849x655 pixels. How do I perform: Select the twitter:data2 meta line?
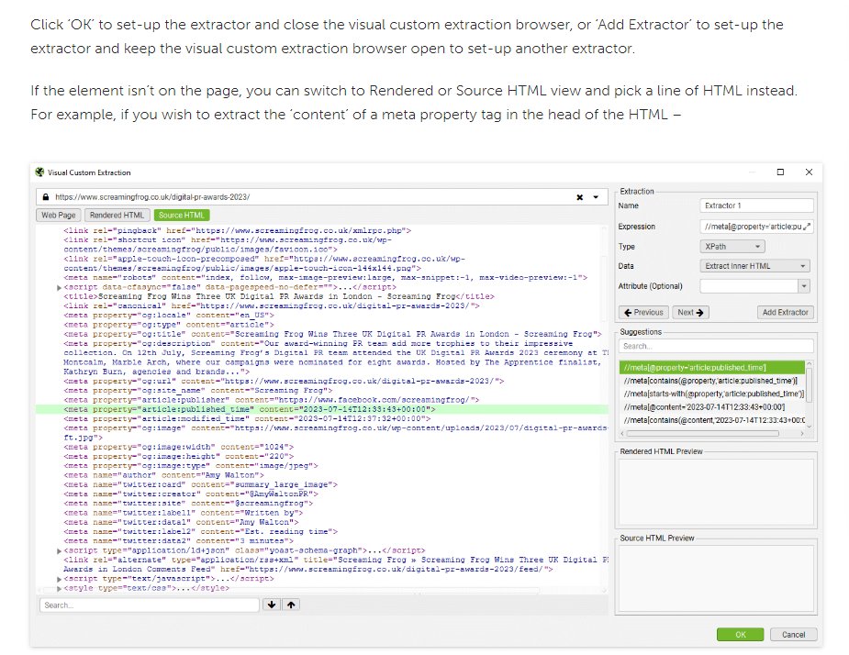coord(179,541)
